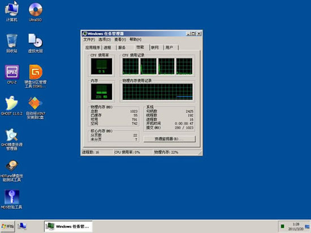311x233 pixels.
Task: Select the 虚拟光驱 desktop icon
Action: pos(35,43)
